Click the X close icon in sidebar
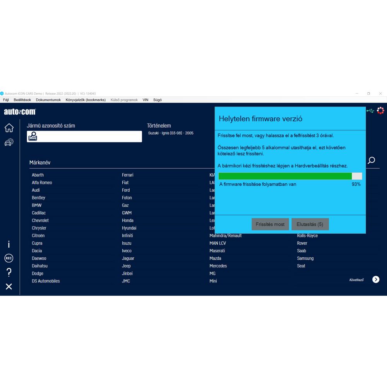Screen dimensions: 387x387 (9, 286)
